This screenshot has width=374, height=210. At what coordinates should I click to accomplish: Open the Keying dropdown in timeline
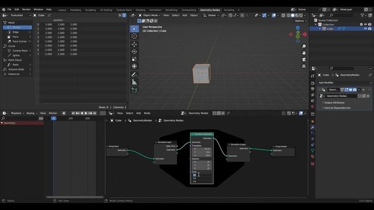point(32,113)
